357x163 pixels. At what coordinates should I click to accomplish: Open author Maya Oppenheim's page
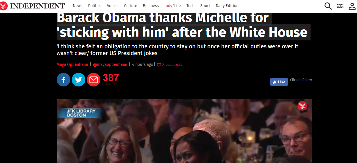72,64
